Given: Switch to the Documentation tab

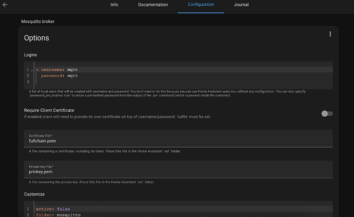Looking at the screenshot, I should tap(153, 5).
